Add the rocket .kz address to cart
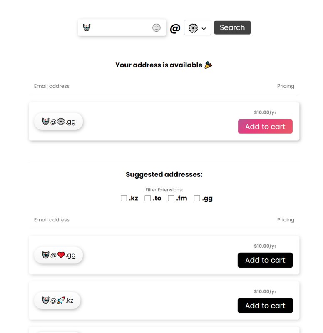 tap(265, 306)
